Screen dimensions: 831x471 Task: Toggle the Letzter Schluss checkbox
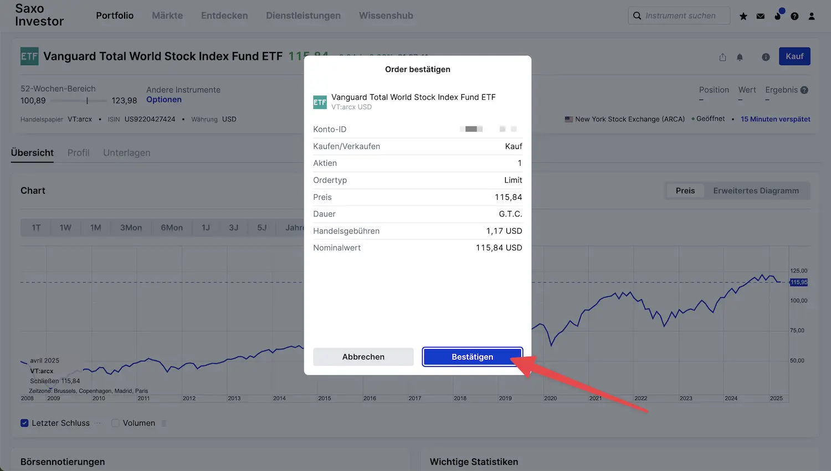24,423
